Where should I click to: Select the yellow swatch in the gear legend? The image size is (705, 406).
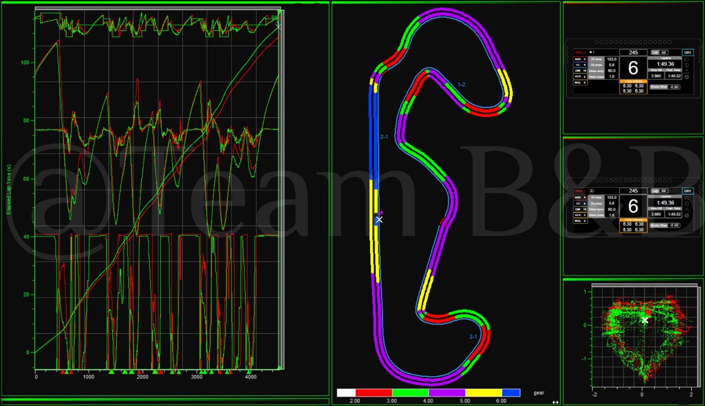coord(484,392)
